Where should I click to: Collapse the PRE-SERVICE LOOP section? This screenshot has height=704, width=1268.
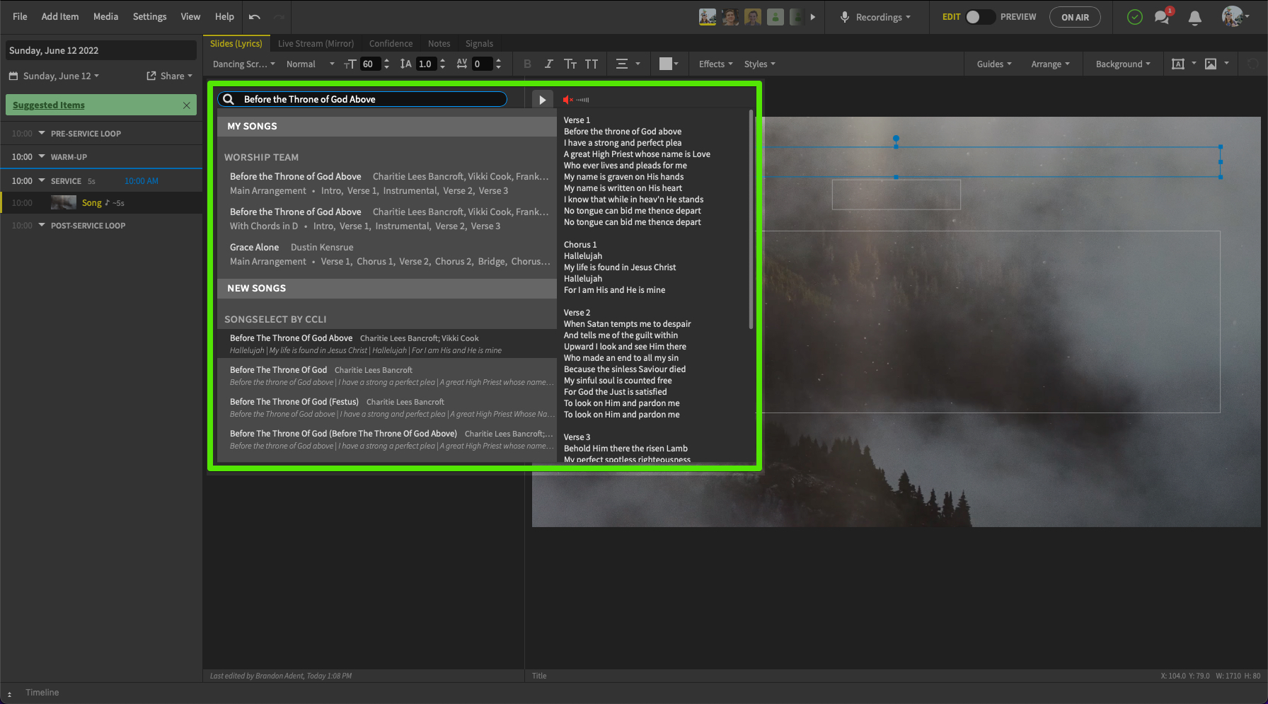point(42,133)
